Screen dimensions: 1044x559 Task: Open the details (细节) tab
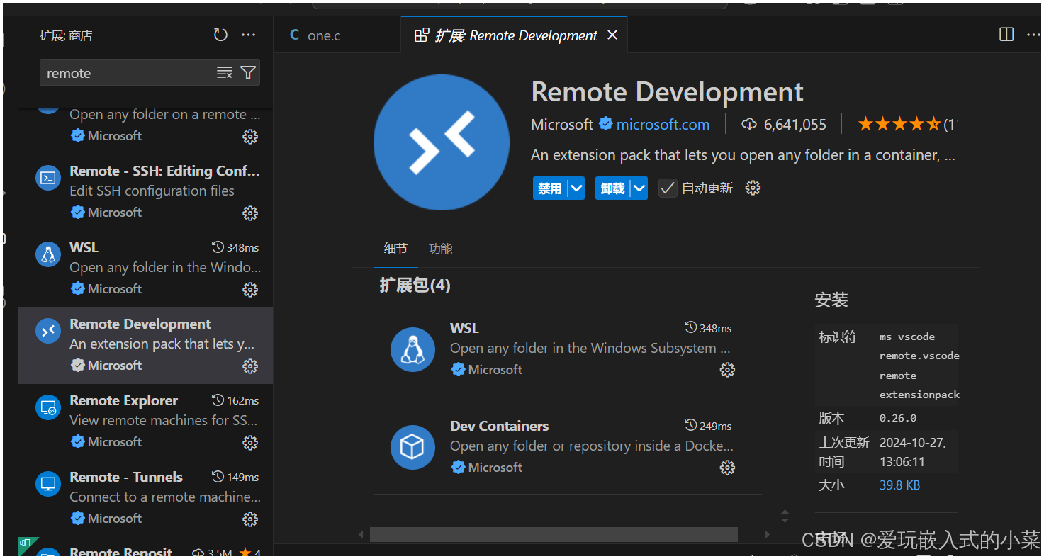[x=395, y=249]
